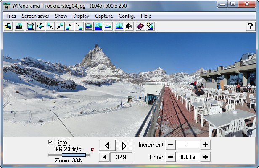Click the mirror landscape toolbar icon
Image resolution: width=259 pixels, height=168 pixels.
point(119,26)
